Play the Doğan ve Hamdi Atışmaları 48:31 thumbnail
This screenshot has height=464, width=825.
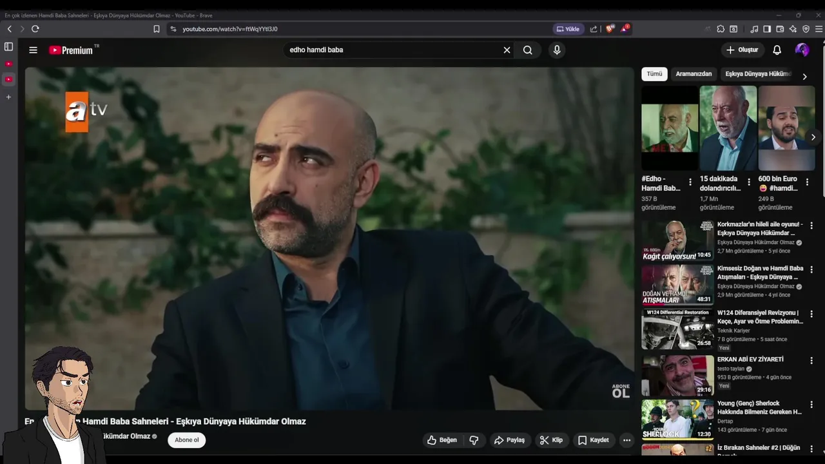677,284
